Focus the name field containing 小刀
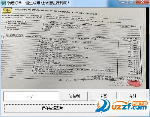This screenshot has width=150, height=117. 31,96
